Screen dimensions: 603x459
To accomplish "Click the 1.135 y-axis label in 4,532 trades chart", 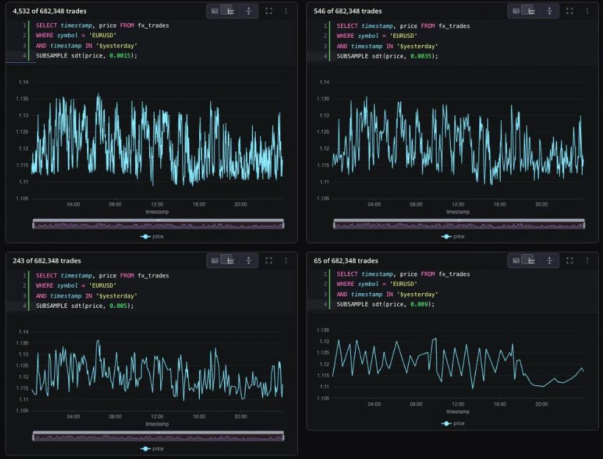I will tap(23, 99).
